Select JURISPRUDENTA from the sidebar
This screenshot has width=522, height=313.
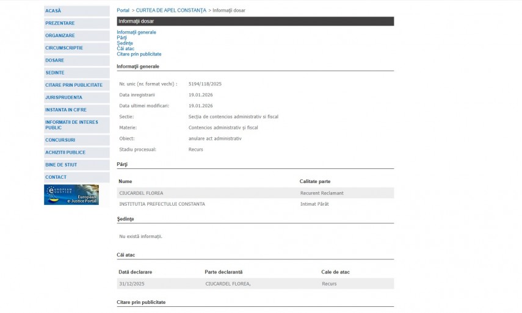(x=63, y=97)
